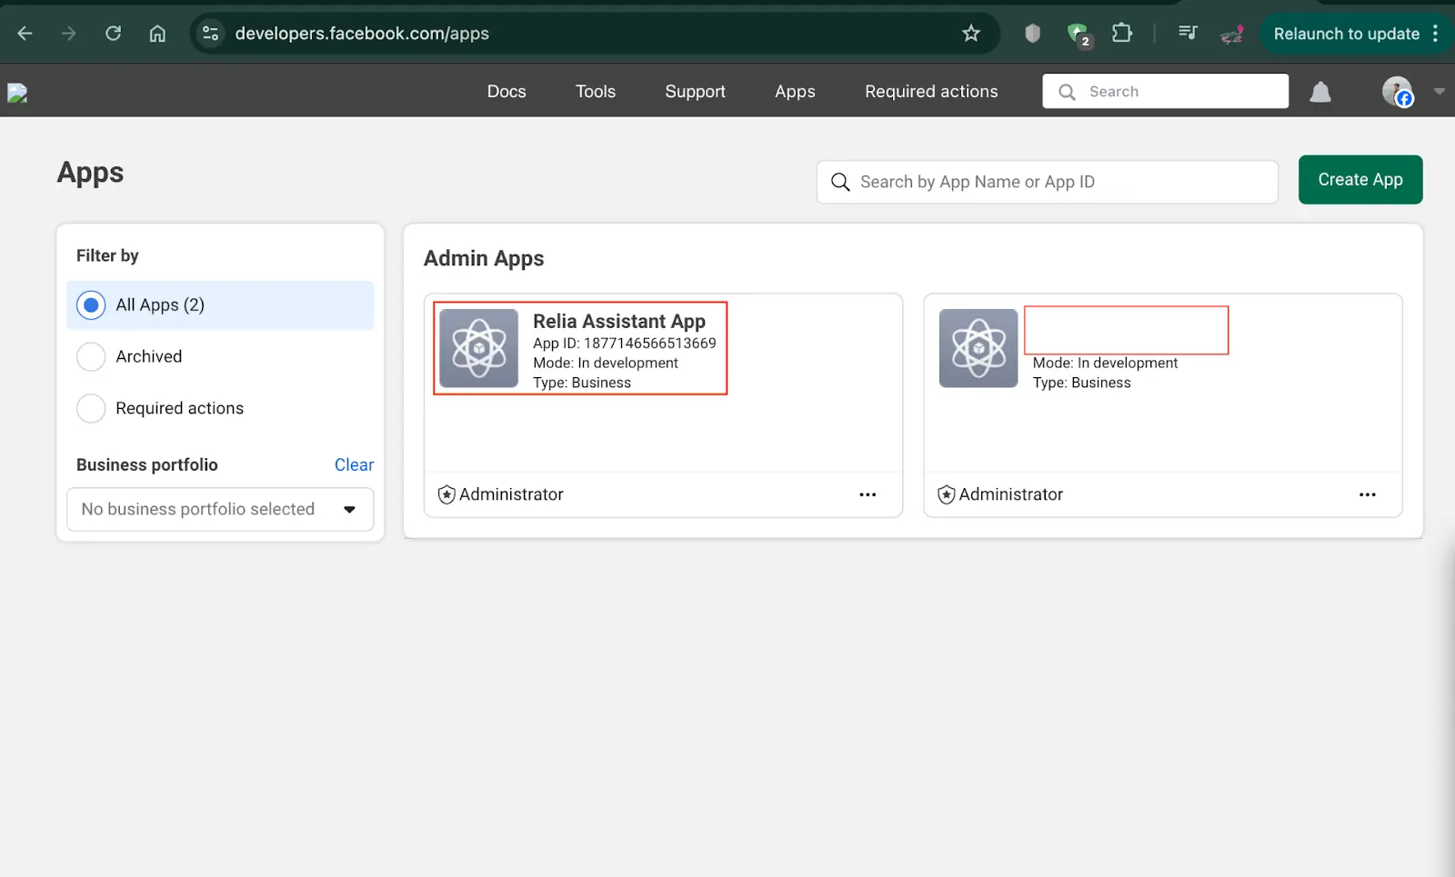1455x877 pixels.
Task: Click the three-dot menu on Relia Assistant App card
Action: (x=868, y=494)
